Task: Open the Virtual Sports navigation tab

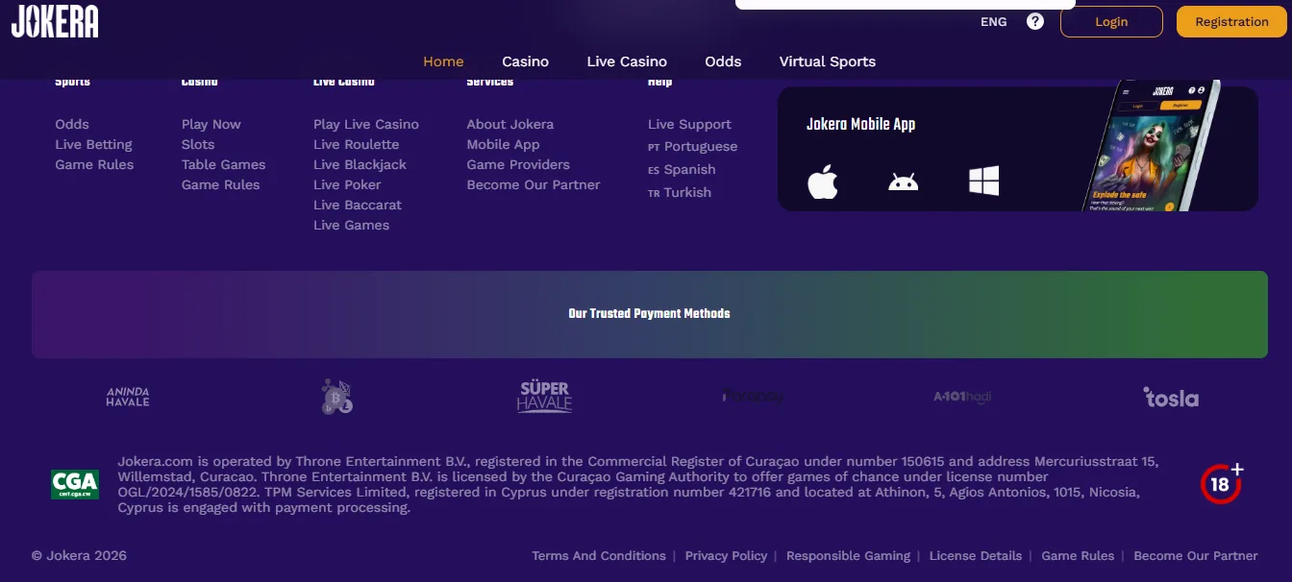Action: [828, 61]
